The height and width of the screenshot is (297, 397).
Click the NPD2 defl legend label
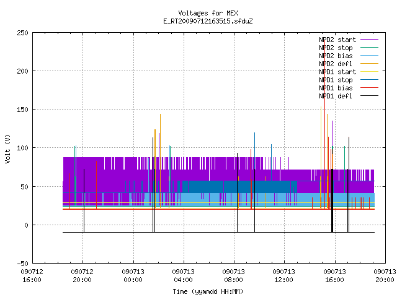[x=336, y=64]
